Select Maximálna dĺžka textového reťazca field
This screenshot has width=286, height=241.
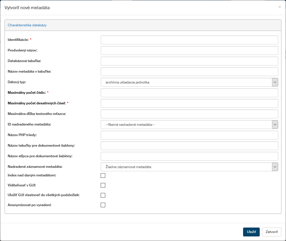pyautogui.click(x=189, y=114)
